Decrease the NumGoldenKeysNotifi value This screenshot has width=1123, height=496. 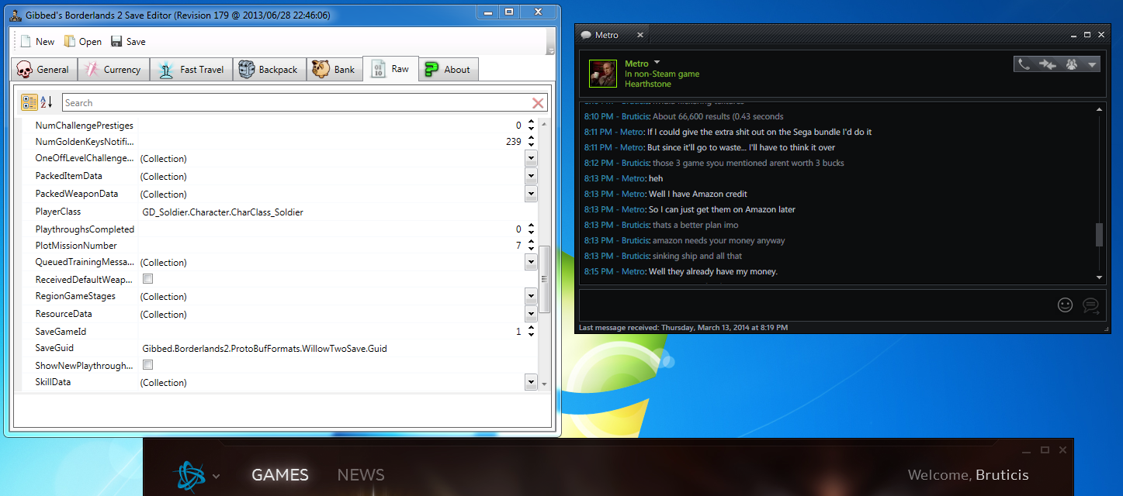(x=531, y=145)
